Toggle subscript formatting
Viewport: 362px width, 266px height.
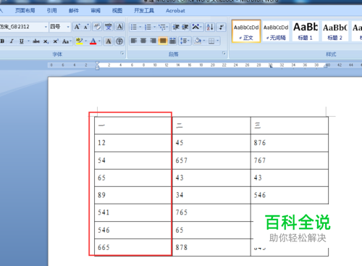pyautogui.click(x=46, y=41)
